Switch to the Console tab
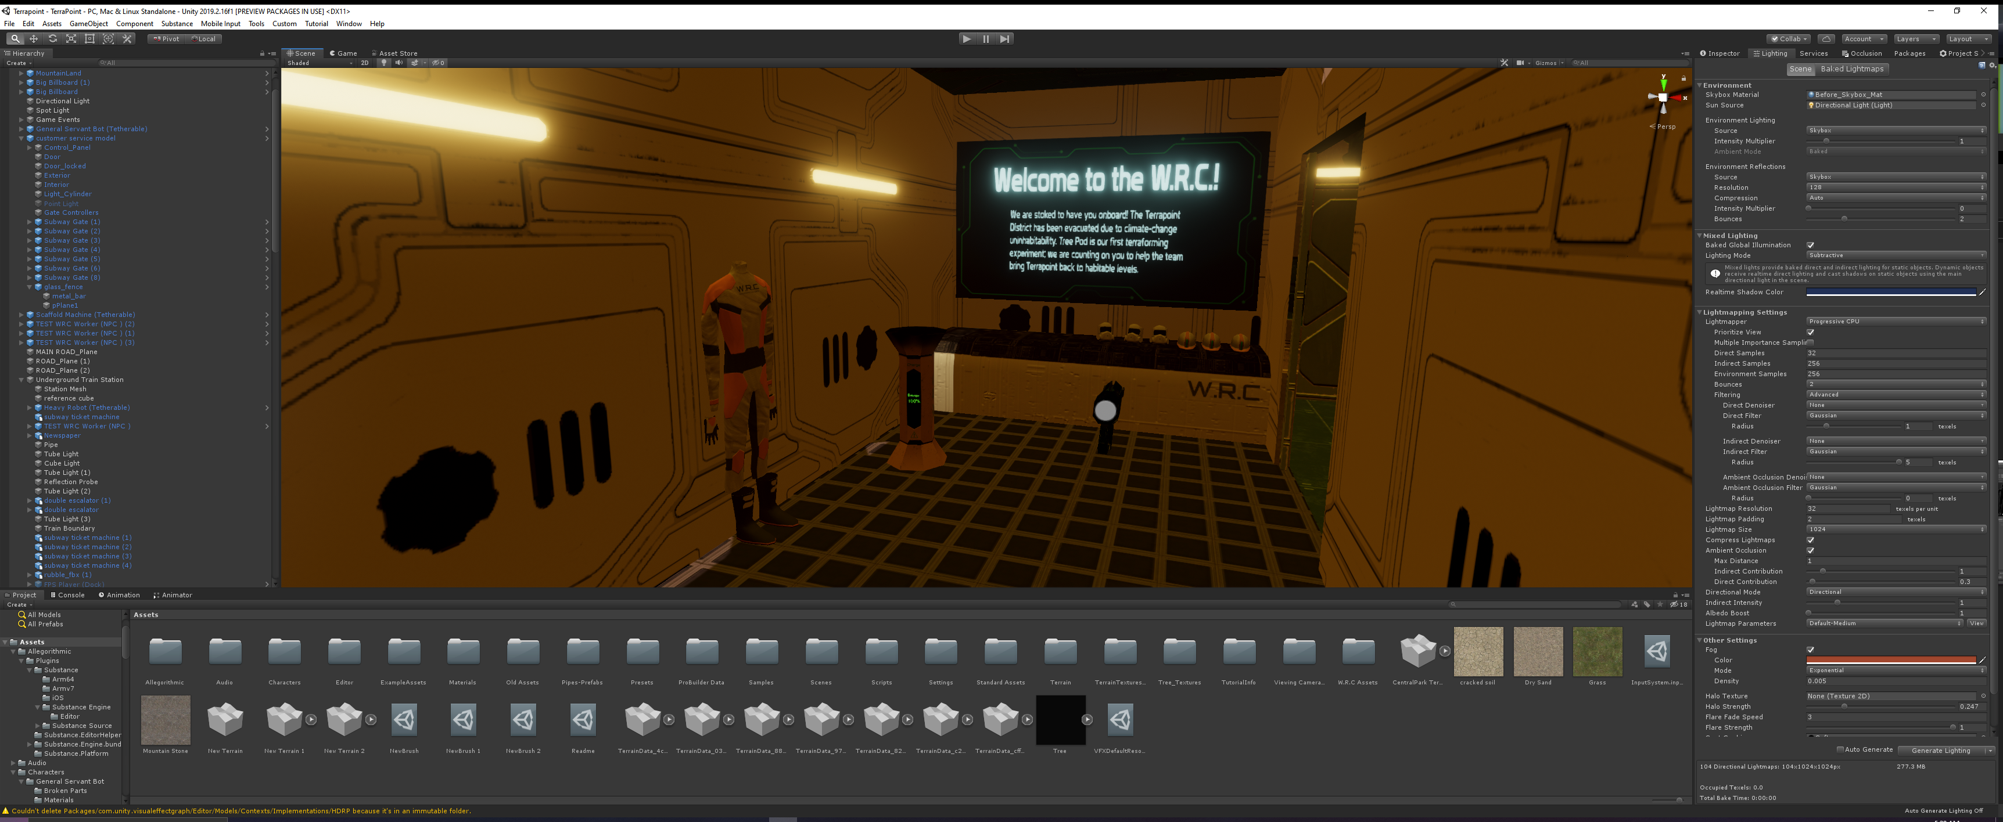The width and height of the screenshot is (2003, 822). pyautogui.click(x=67, y=595)
